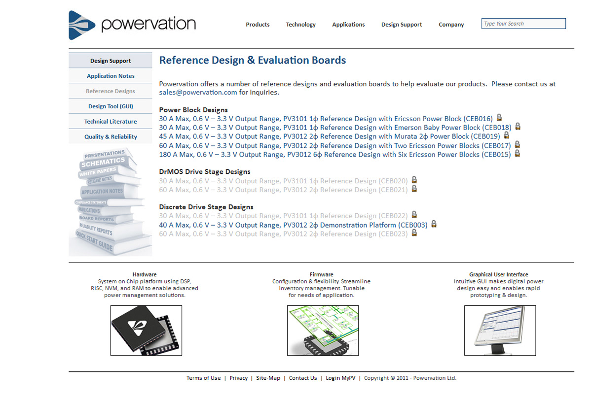Open CEB017 Two Ericsson Power Blocks link

point(335,146)
